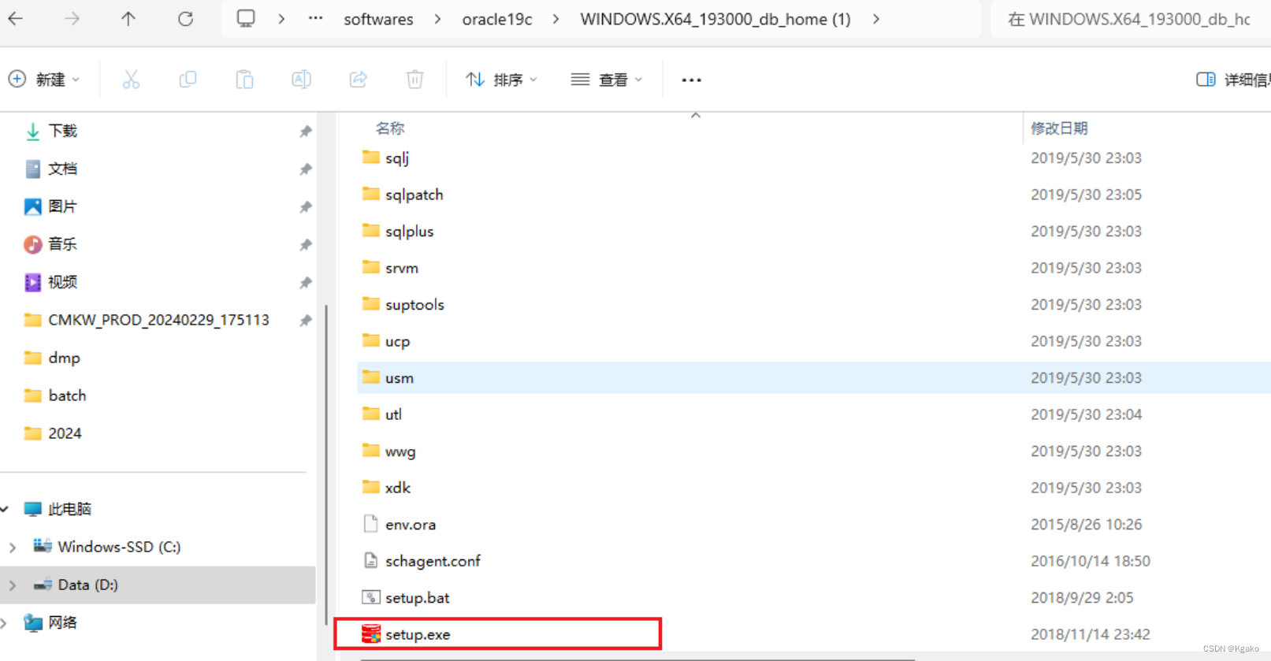Click the Rename icon in toolbar
This screenshot has width=1271, height=661.
tap(301, 79)
